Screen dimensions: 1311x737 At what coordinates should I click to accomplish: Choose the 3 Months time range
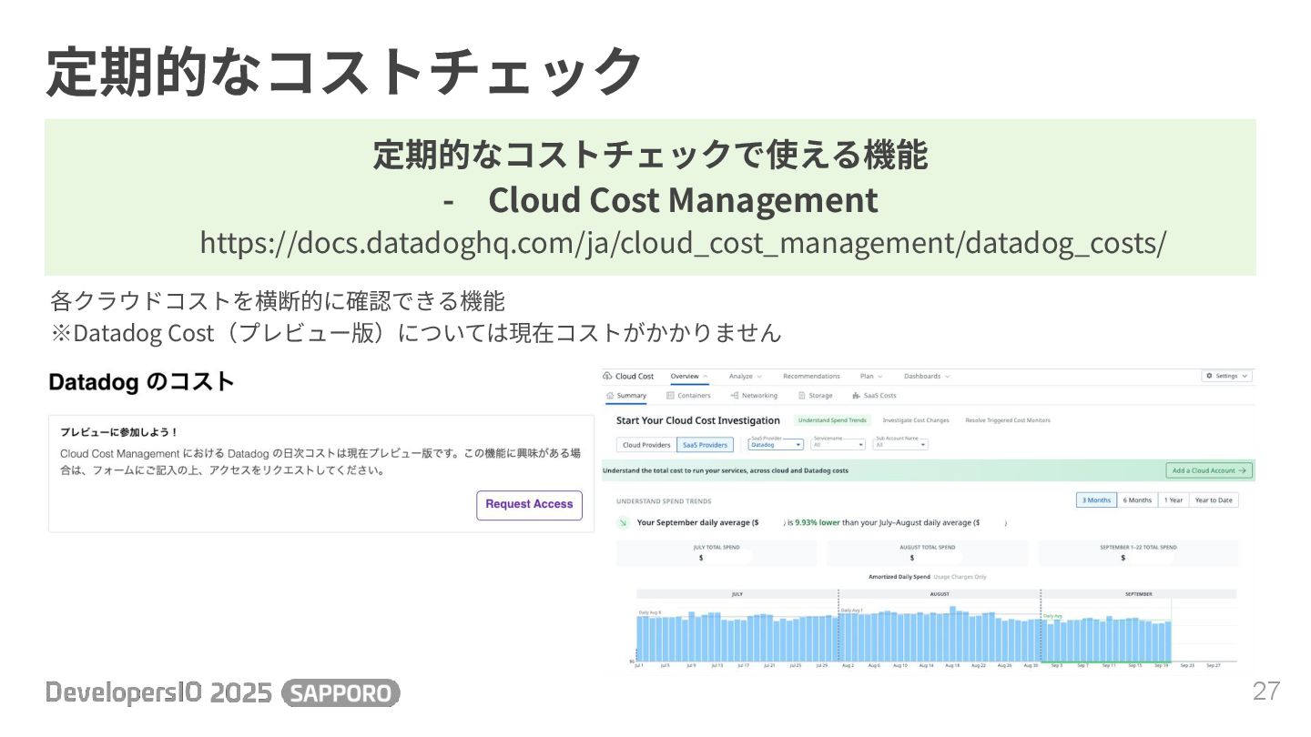point(1096,500)
